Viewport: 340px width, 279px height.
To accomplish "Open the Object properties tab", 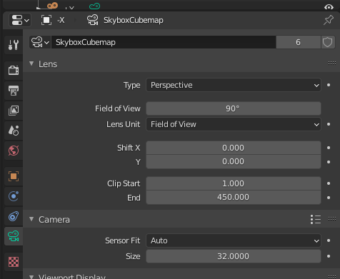I will pos(14,176).
